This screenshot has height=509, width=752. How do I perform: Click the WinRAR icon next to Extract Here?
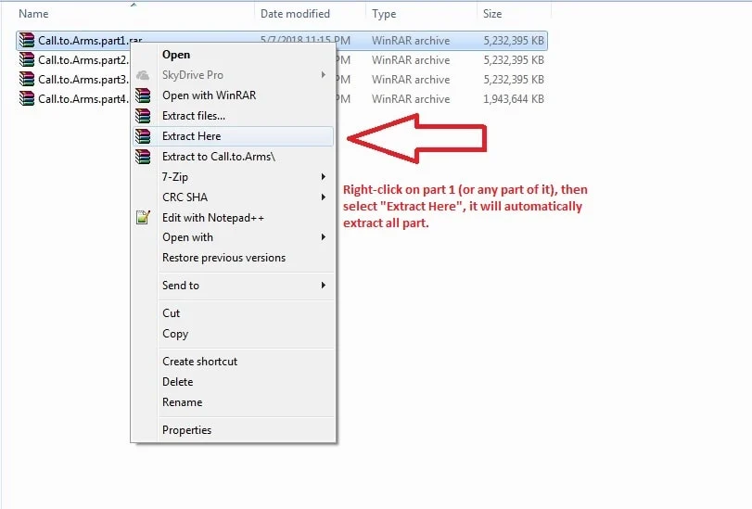(143, 136)
